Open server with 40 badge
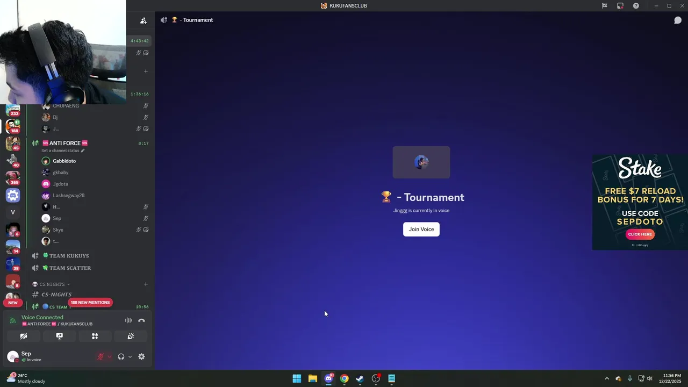688x387 pixels. point(13,160)
